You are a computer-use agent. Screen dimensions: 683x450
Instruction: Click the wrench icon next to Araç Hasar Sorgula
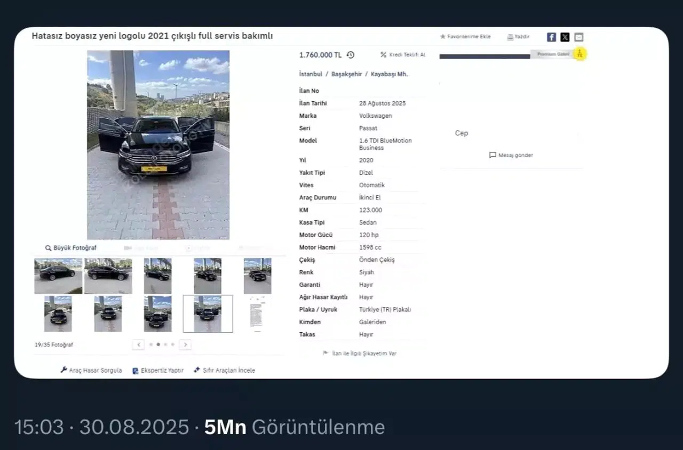(62, 370)
